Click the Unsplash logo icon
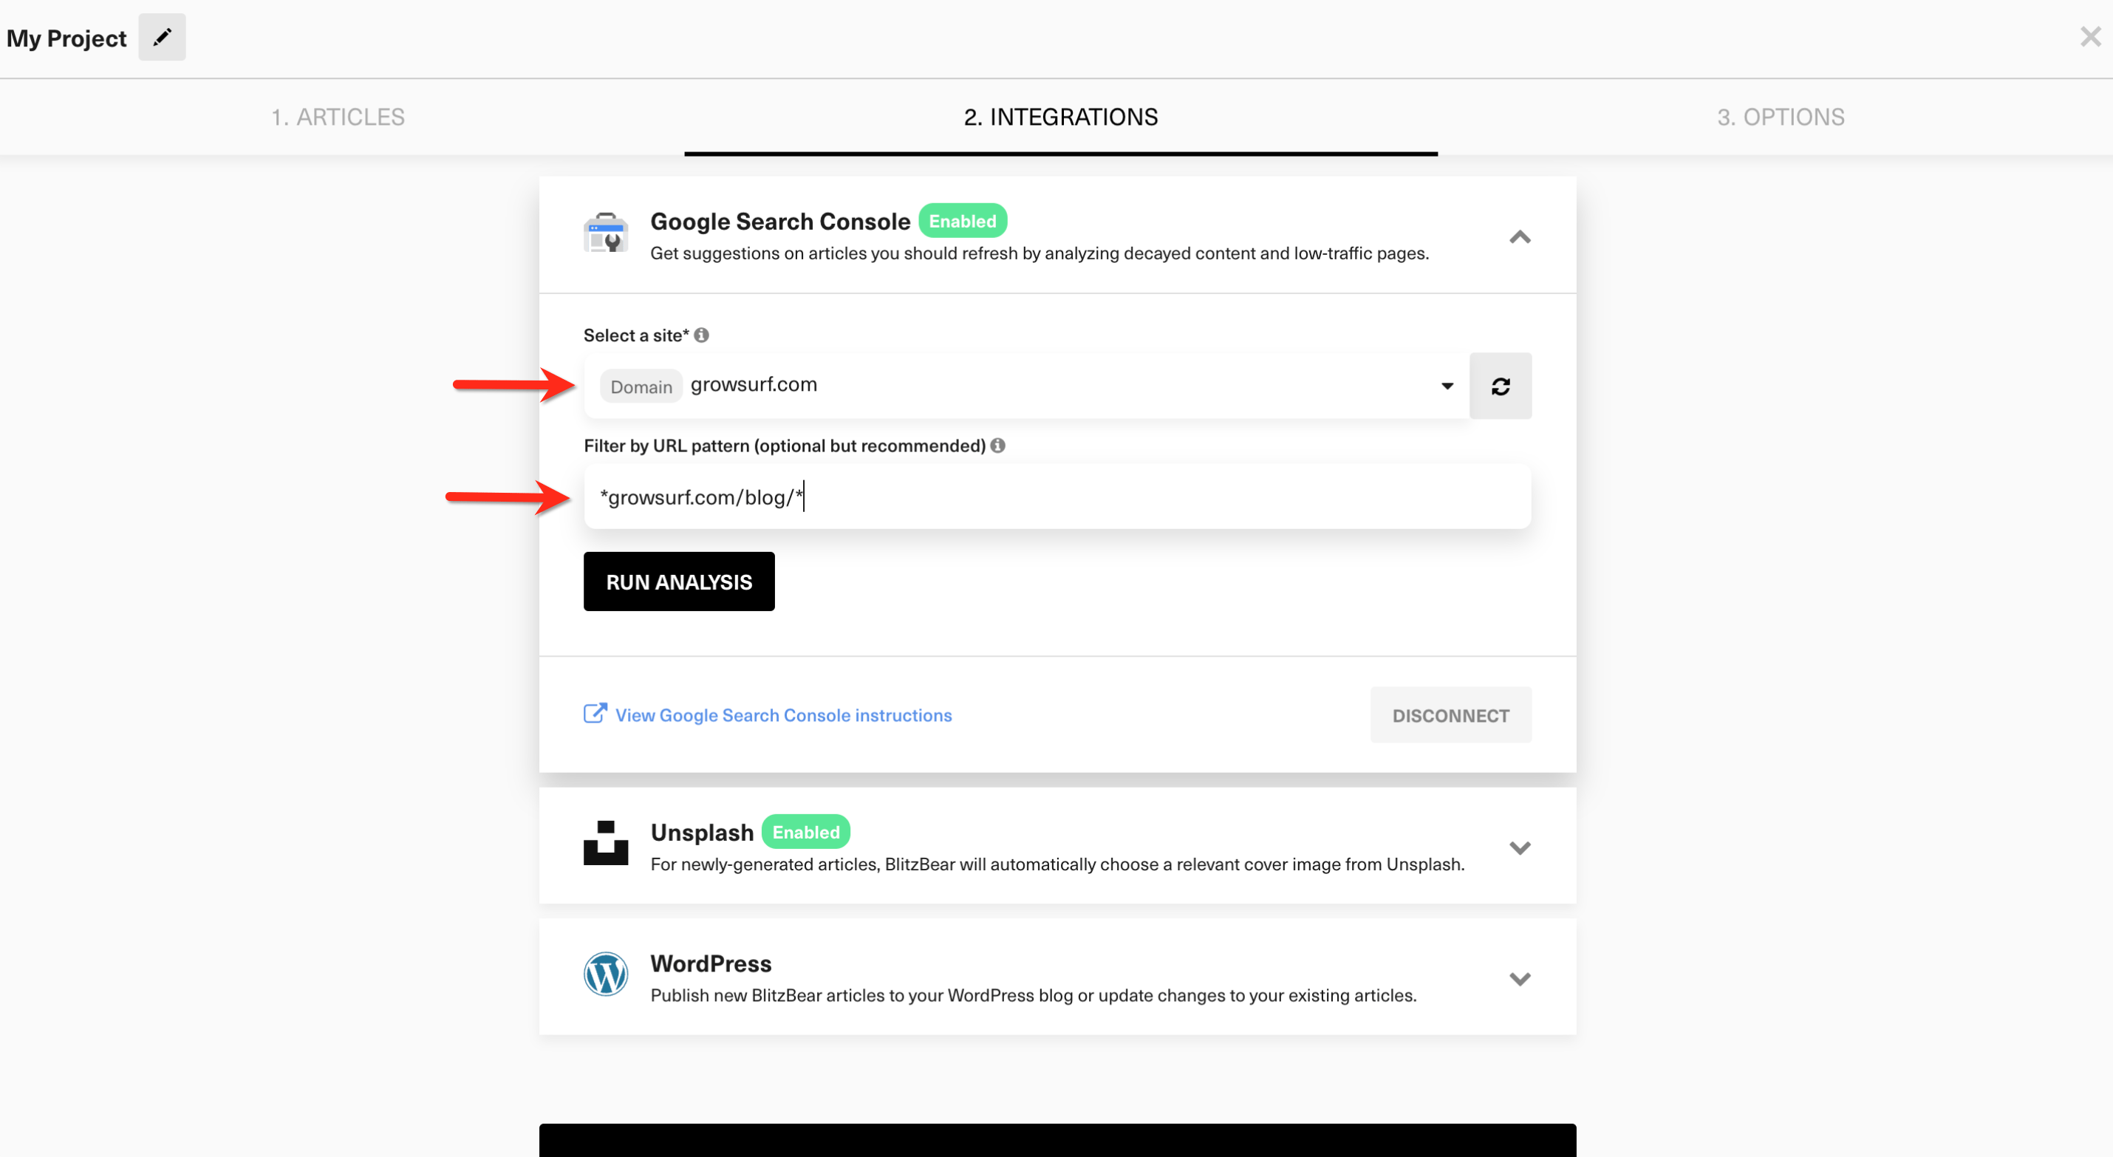Viewport: 2113px width, 1157px height. click(x=605, y=845)
